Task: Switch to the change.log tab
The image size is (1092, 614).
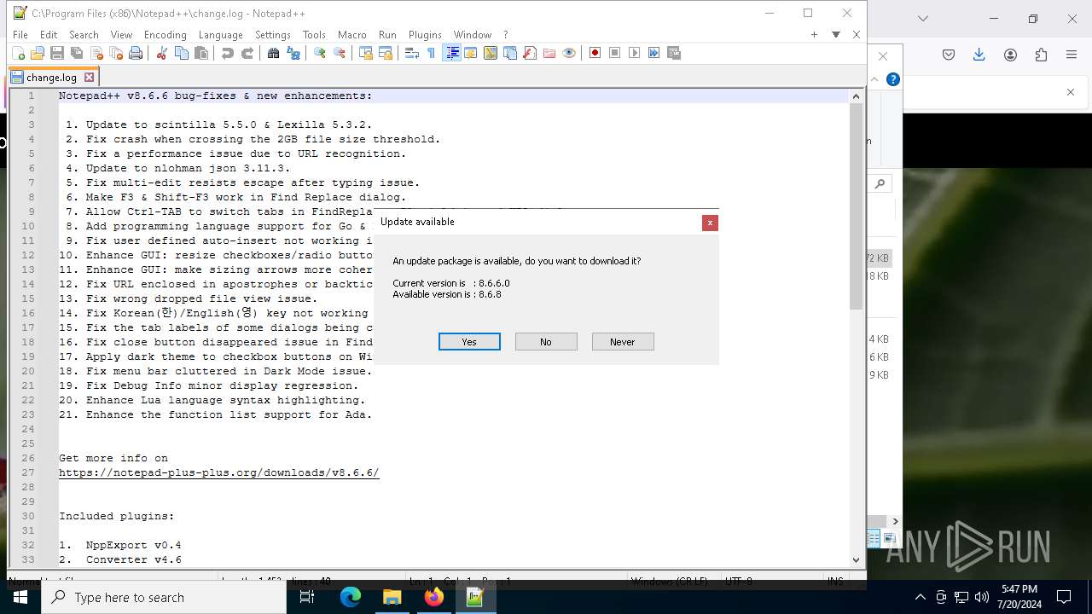Action: (51, 77)
